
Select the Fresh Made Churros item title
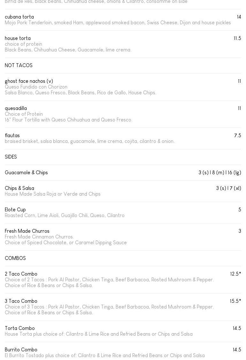click(27, 231)
